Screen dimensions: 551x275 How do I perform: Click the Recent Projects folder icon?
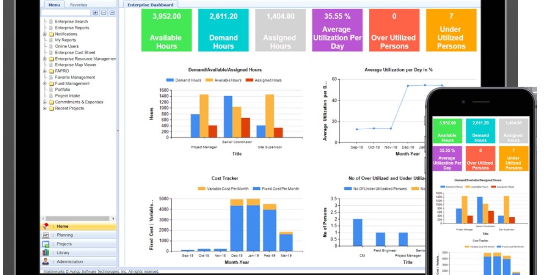[51, 109]
